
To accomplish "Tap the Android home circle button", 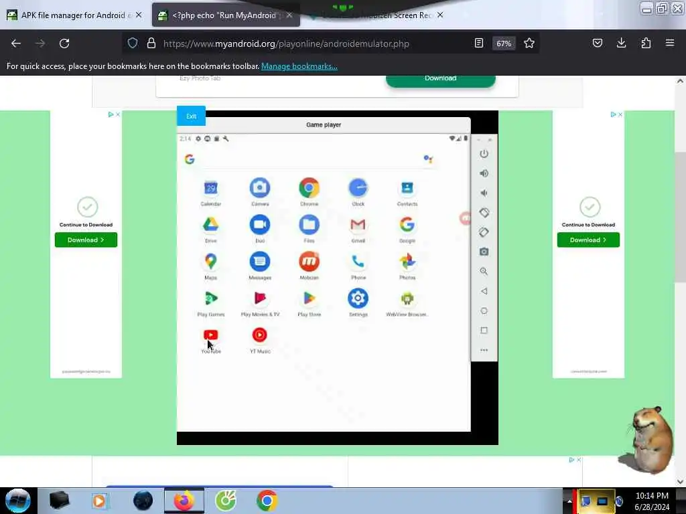I will click(x=484, y=311).
